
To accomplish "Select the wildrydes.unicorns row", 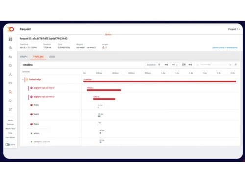I will (42, 142).
